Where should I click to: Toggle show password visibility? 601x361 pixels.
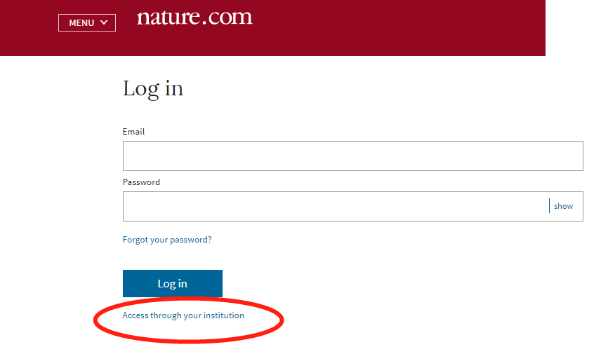coord(563,206)
